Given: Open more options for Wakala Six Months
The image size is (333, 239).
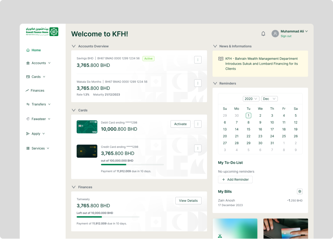Looking at the screenshot, I should pos(198,83).
